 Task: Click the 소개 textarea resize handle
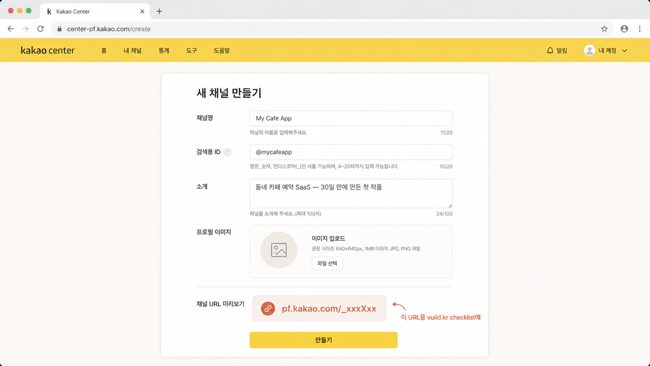click(450, 206)
